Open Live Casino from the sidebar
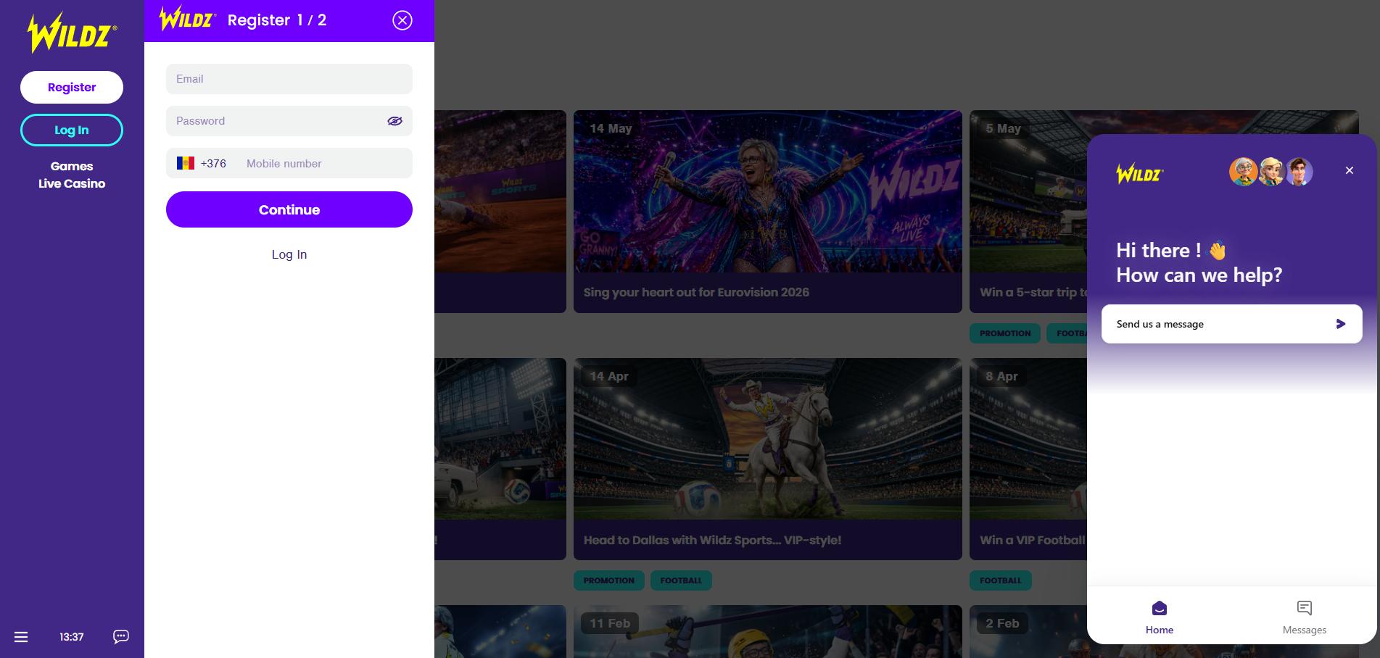The image size is (1380, 658). 72,183
